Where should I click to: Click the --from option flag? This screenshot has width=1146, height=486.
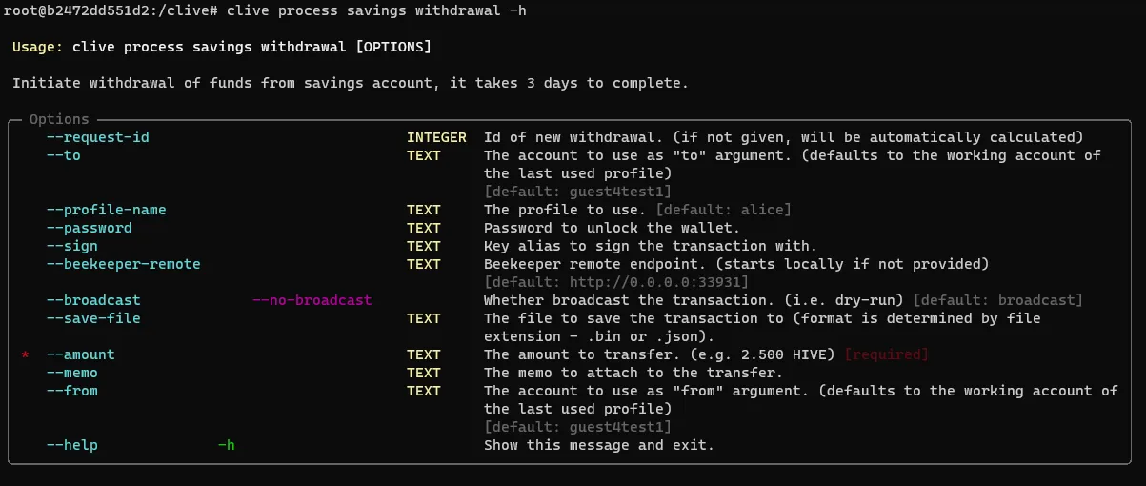72,391
